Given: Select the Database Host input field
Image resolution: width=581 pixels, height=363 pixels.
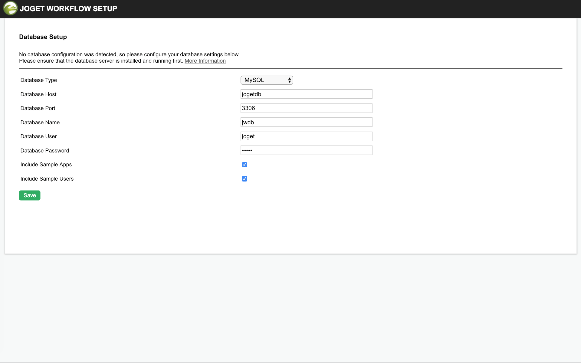Looking at the screenshot, I should coord(306,94).
